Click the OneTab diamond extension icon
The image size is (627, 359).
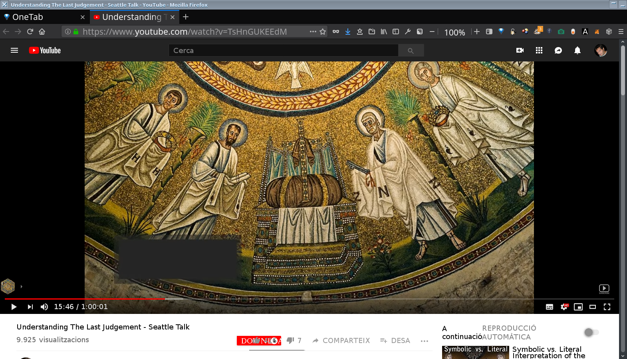click(x=501, y=32)
